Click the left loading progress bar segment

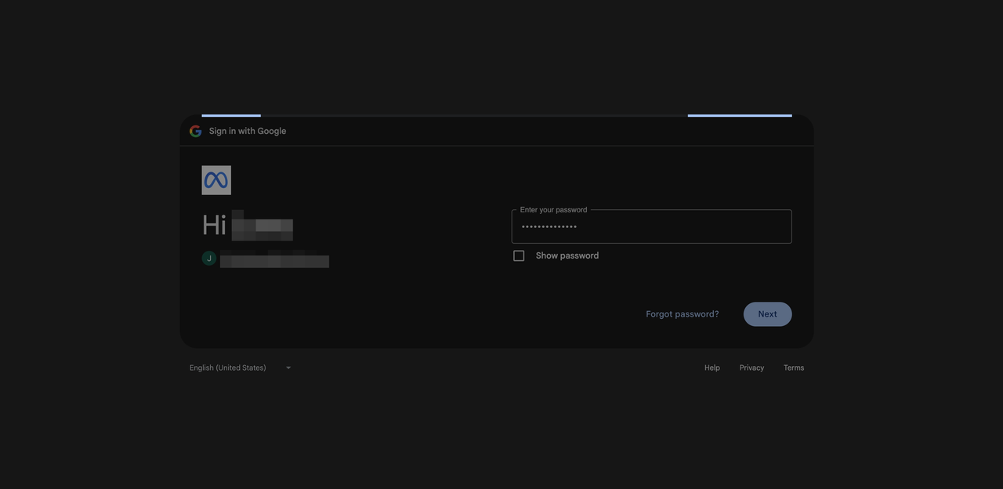coord(231,115)
